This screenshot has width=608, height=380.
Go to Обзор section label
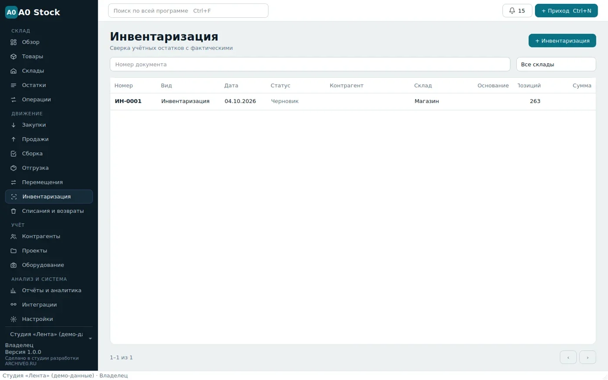[31, 42]
